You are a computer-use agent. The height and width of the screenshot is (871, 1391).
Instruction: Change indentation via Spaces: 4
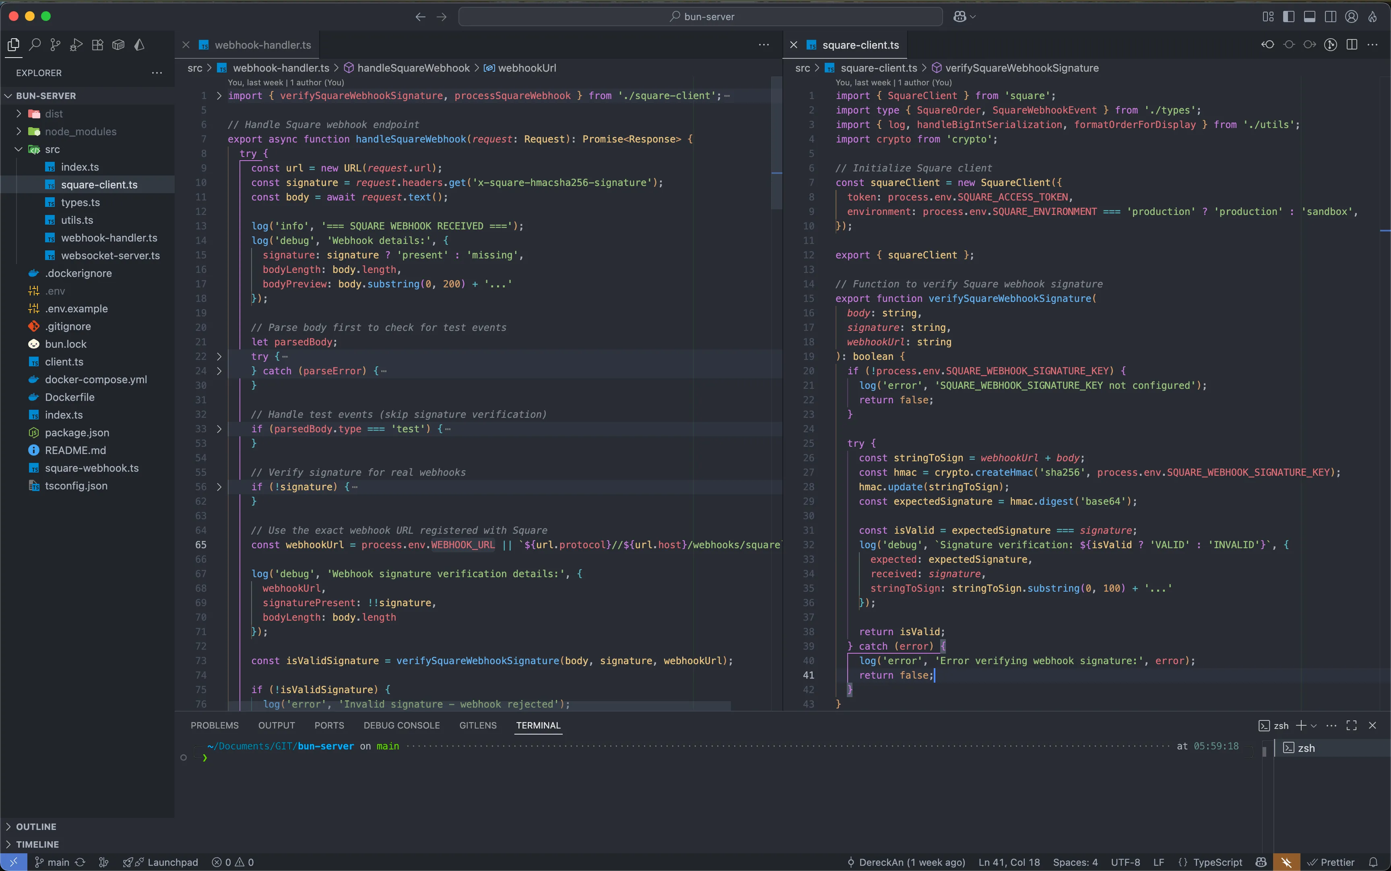click(1075, 862)
